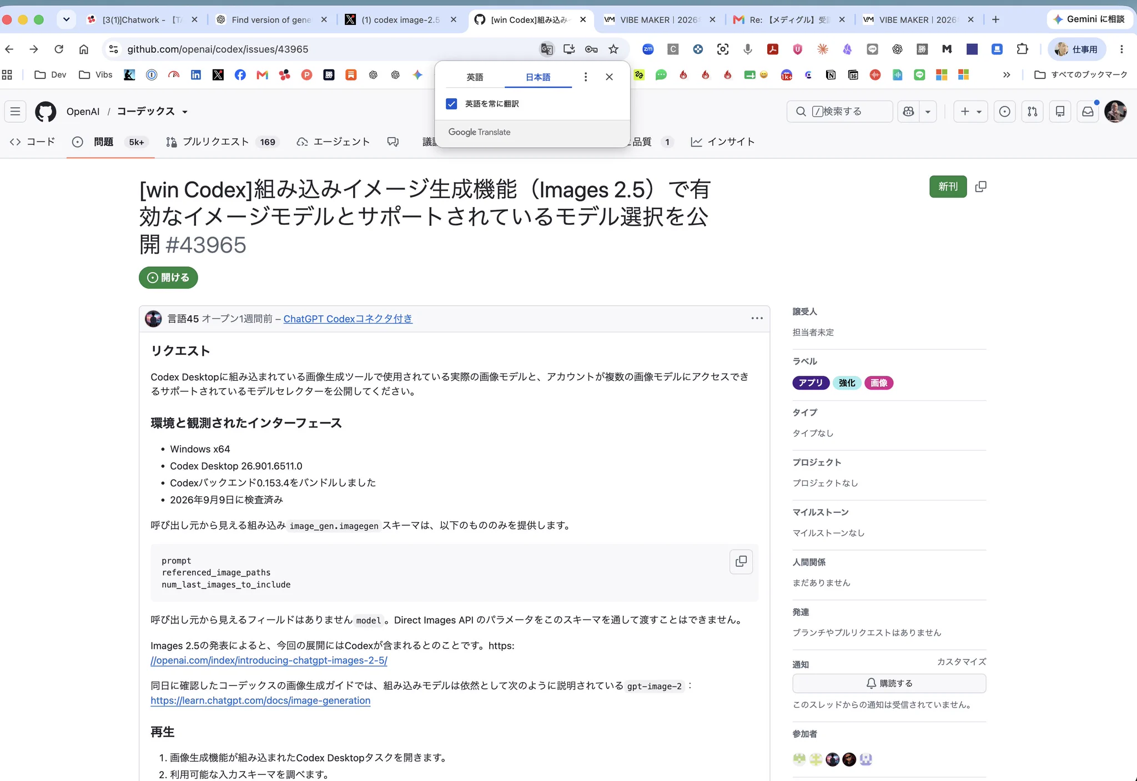Expand the create new plus dropdown

click(970, 112)
